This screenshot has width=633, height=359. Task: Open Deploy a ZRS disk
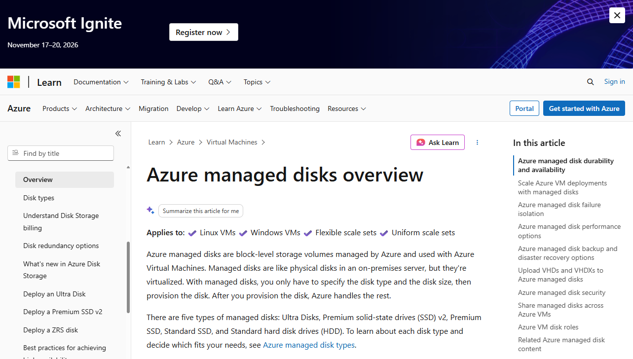tap(50, 330)
